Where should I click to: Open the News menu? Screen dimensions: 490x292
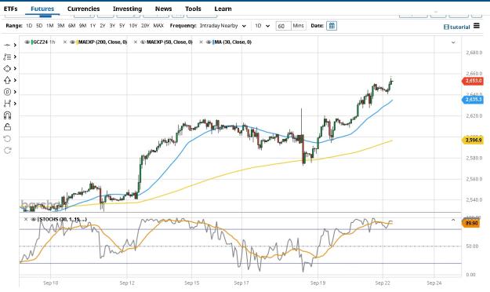coord(163,9)
